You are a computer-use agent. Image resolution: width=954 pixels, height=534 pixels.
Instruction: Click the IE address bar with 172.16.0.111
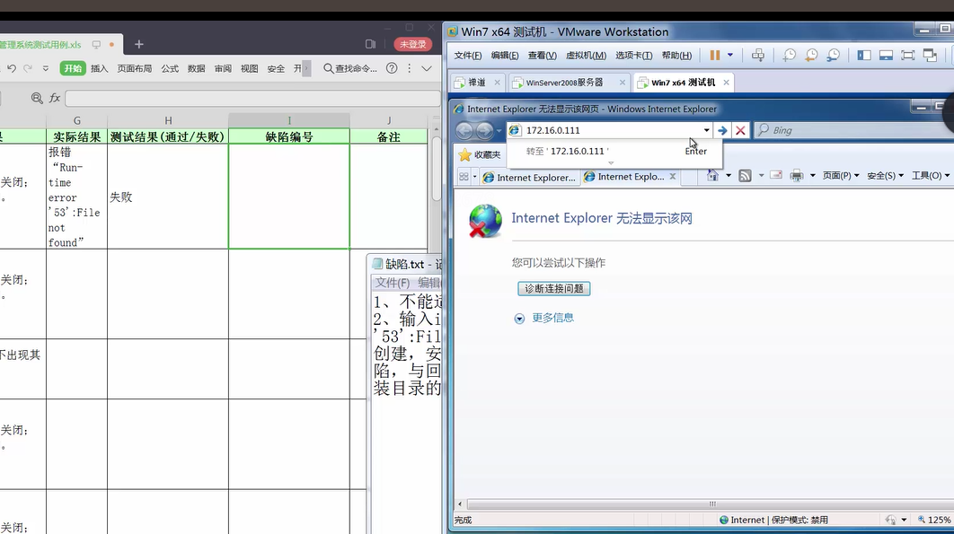(x=605, y=130)
